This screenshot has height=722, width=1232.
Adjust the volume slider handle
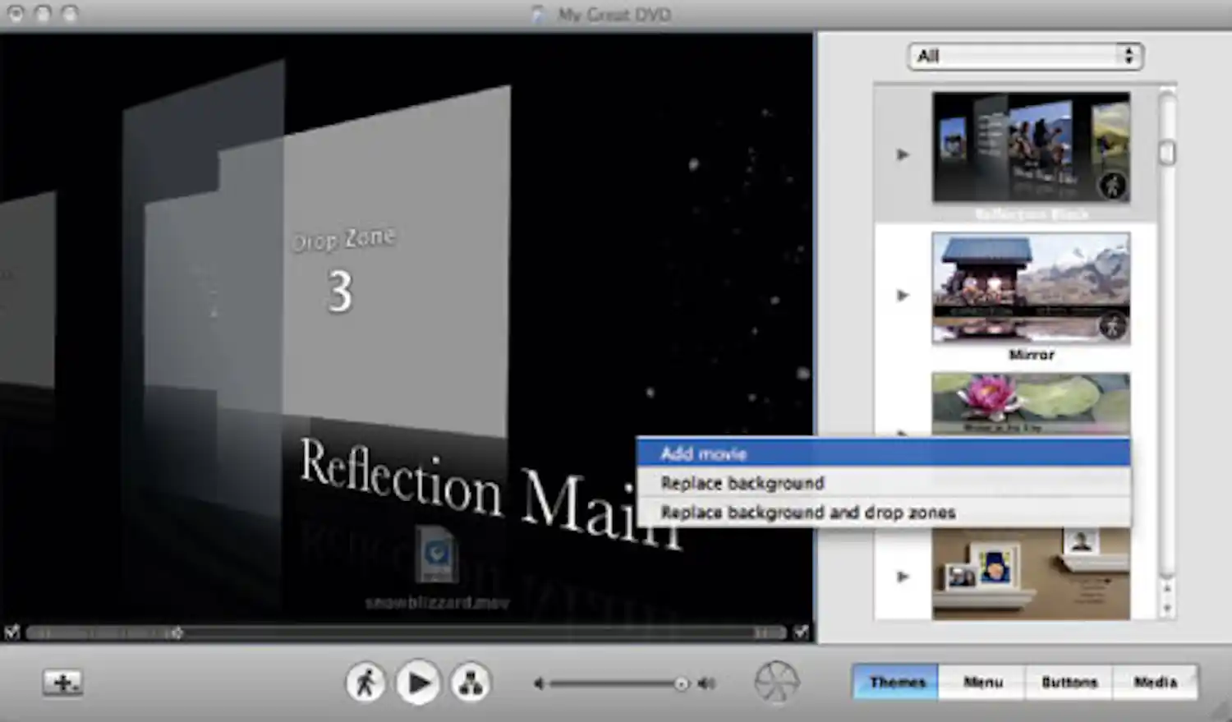pyautogui.click(x=682, y=682)
